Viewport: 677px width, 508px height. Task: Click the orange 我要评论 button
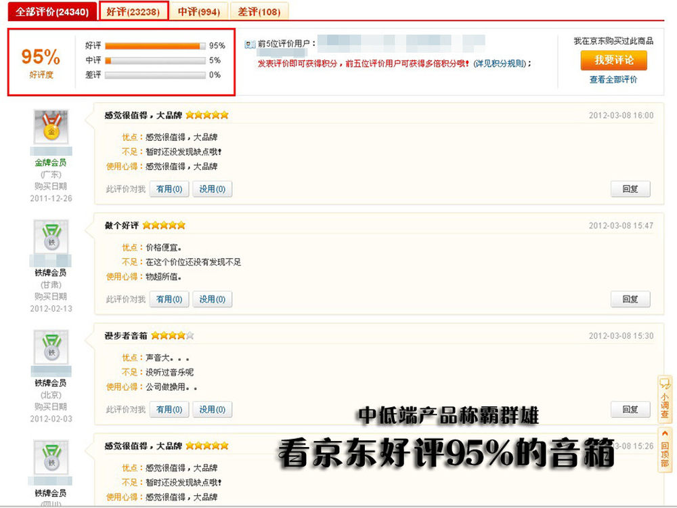(x=613, y=60)
